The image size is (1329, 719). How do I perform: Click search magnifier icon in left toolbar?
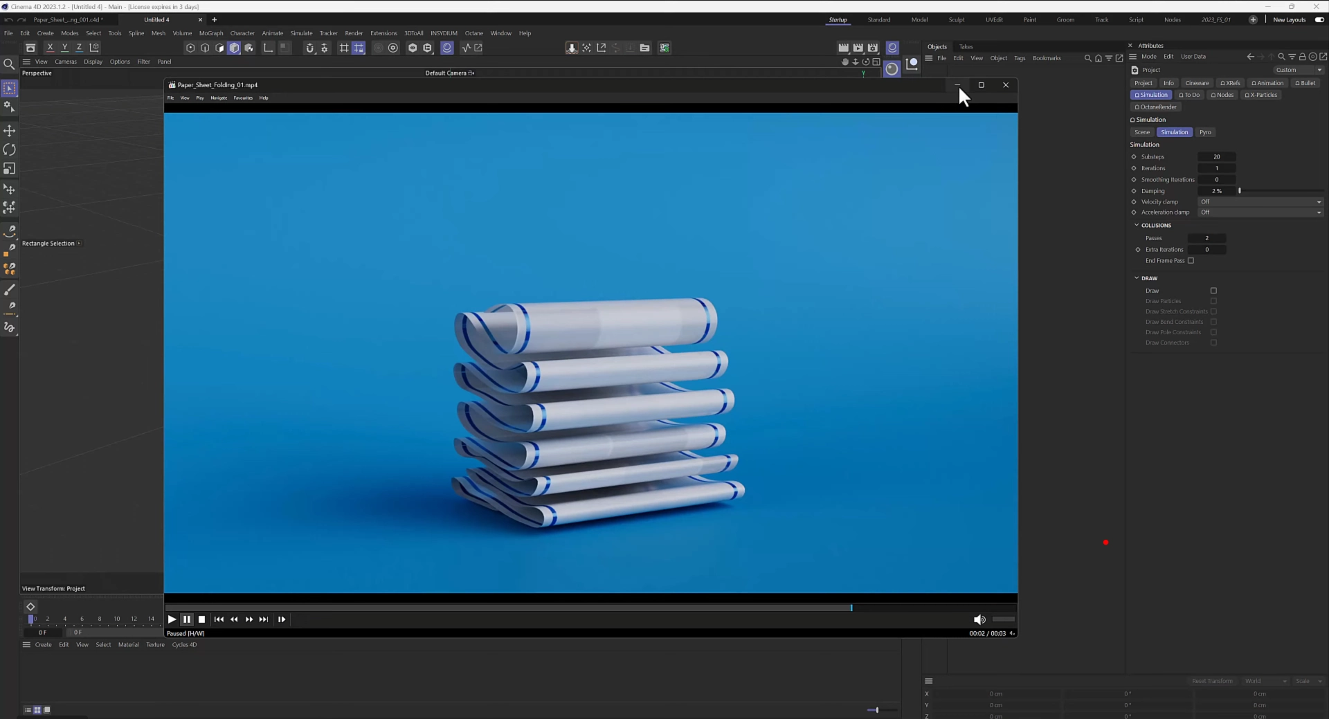[10, 64]
